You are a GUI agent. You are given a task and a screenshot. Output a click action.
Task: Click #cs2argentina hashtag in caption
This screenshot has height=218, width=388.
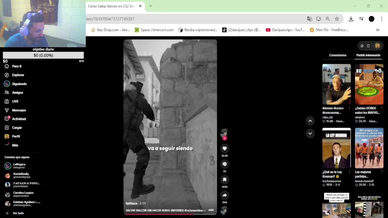194,210
